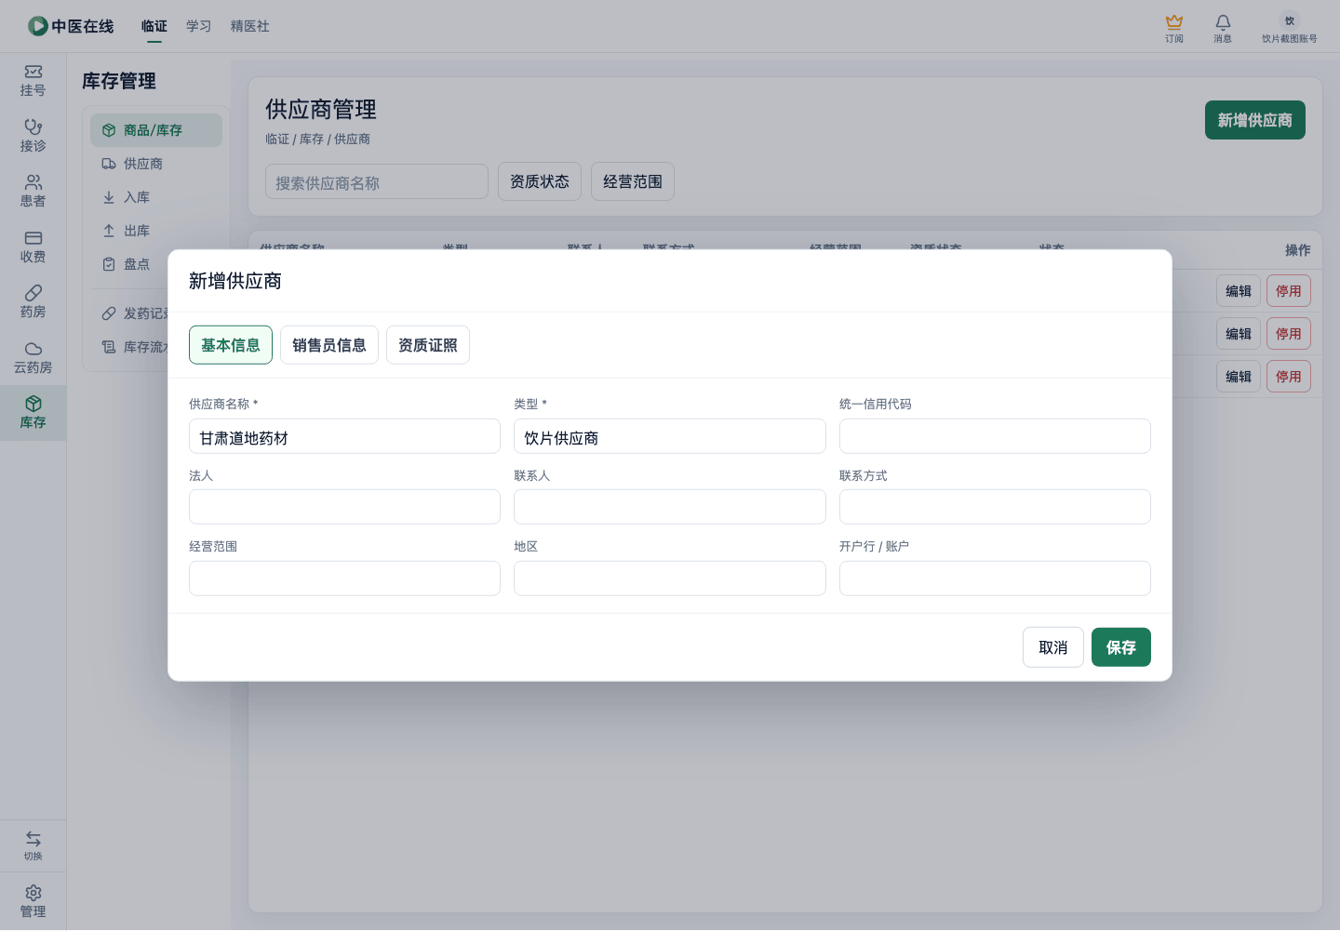Image resolution: width=1340 pixels, height=931 pixels.
Task: Open the 药房 pharmacy sidebar icon
Action: point(33,302)
